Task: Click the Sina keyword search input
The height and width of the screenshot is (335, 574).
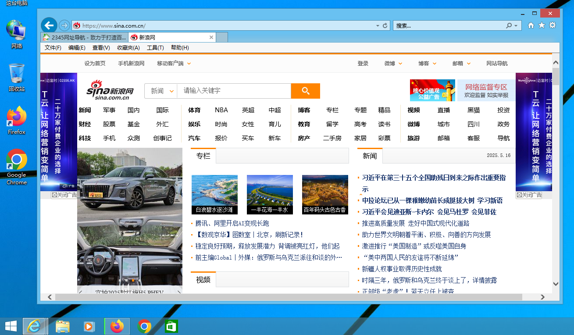Action: [234, 91]
